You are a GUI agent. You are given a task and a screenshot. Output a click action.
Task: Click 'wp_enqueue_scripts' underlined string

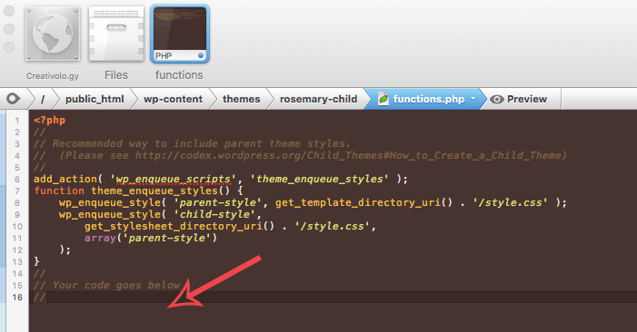click(x=173, y=179)
